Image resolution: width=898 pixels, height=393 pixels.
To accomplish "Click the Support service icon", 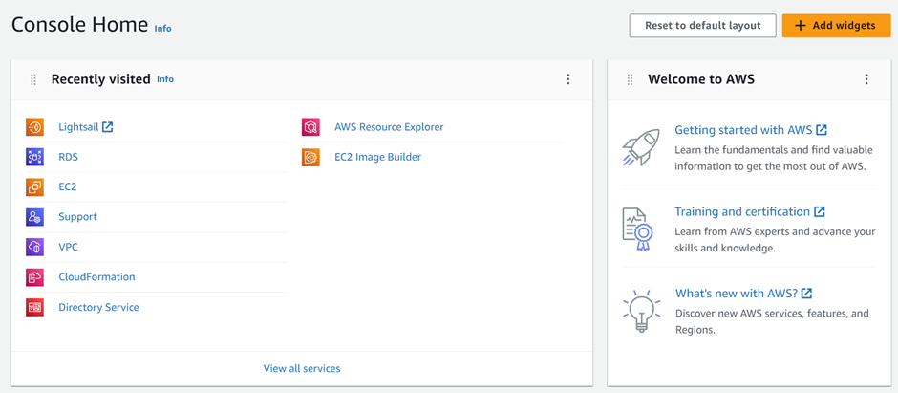I will [35, 217].
